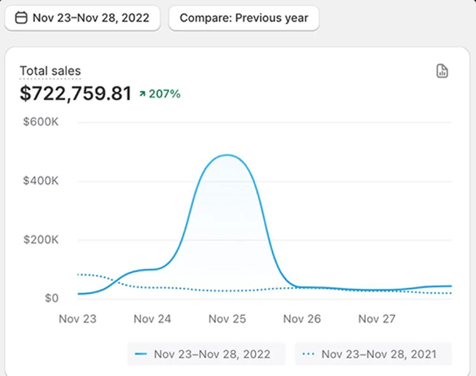Open the report icon on Total sales card
476x376 pixels.
tap(442, 71)
